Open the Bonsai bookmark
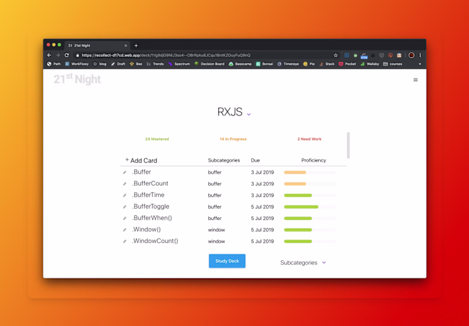Screen dimensions: 469x326 (265, 64)
